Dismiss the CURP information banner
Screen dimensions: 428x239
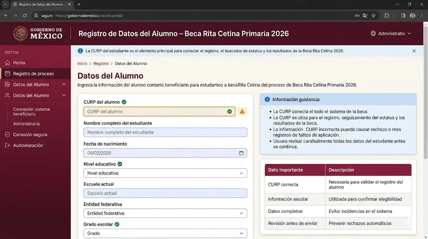coord(414,51)
